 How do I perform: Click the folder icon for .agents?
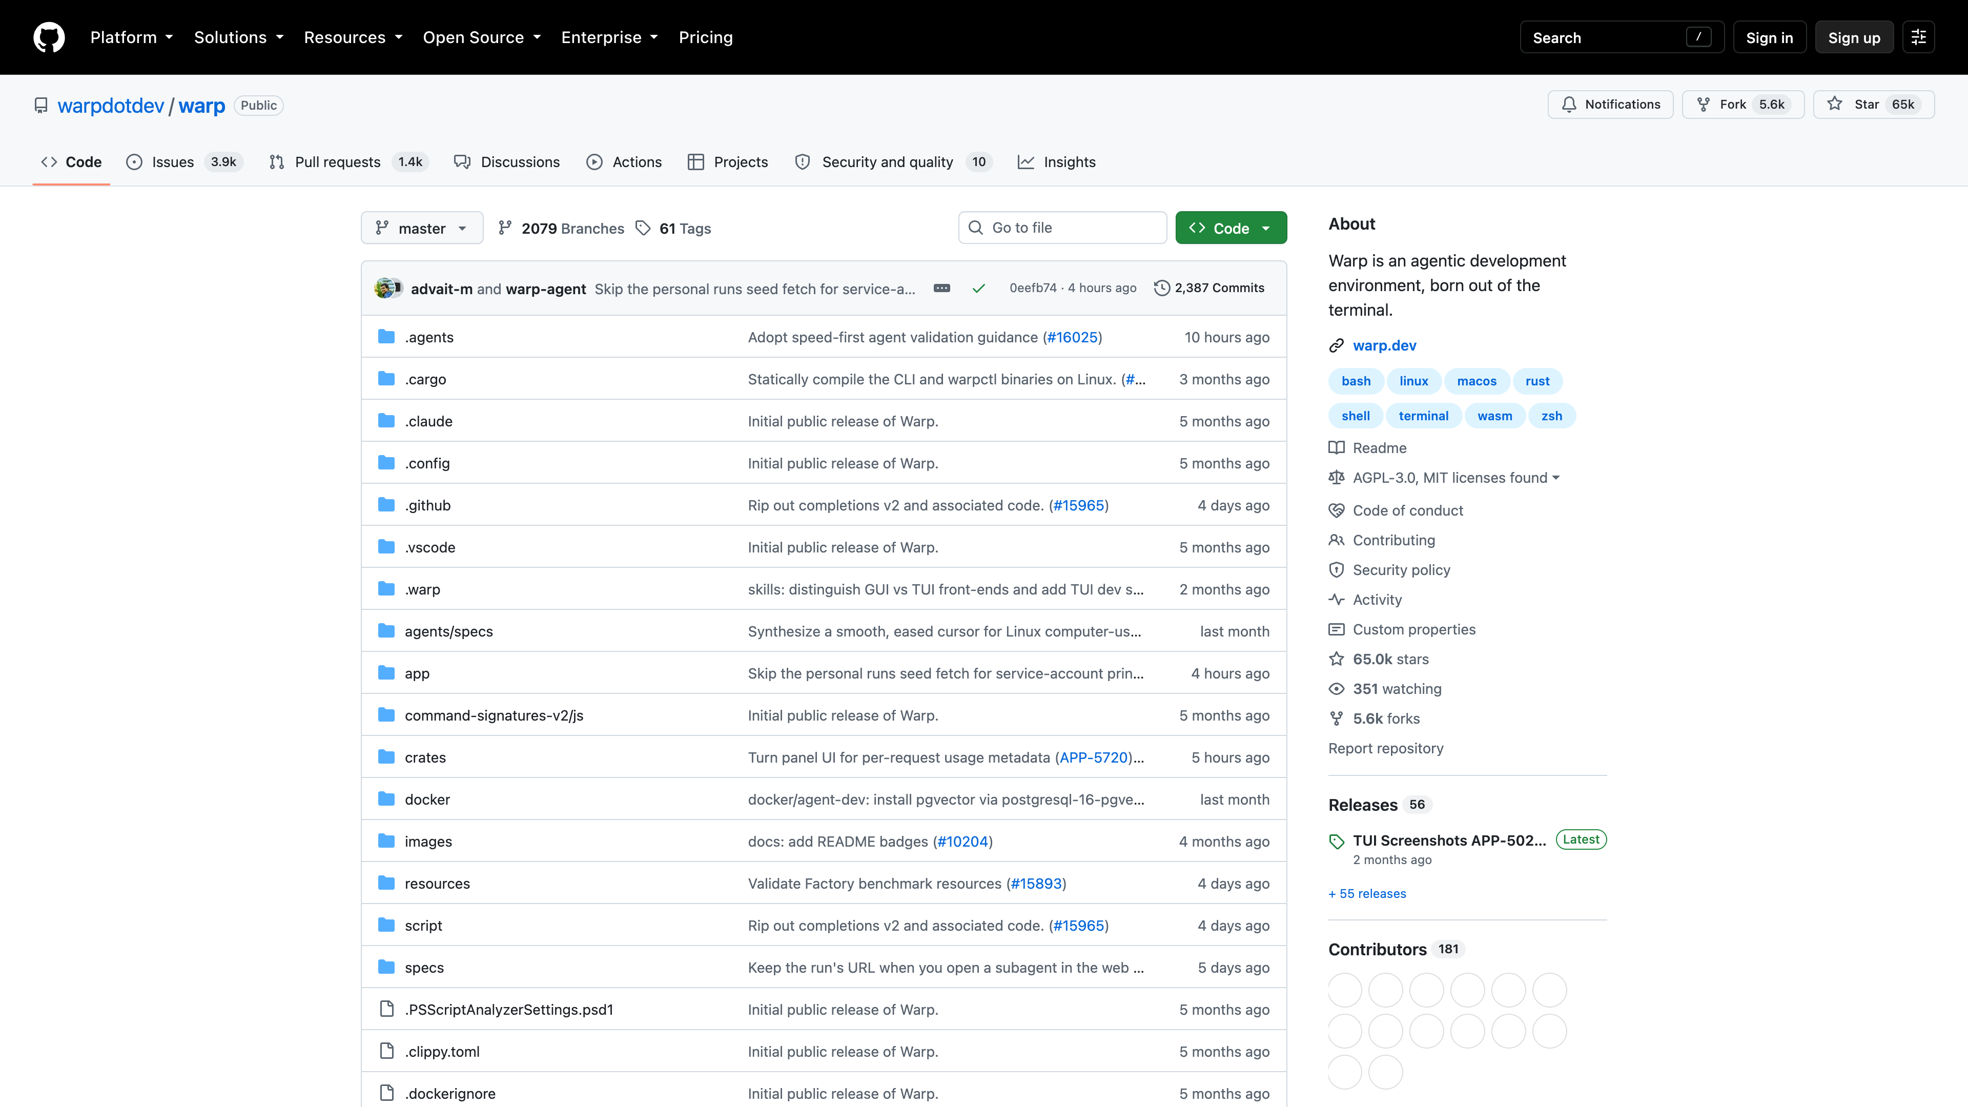point(386,337)
